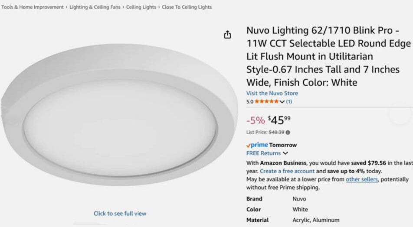Viewport: 413px width, 227px height.
Task: Expand the ratings breakdown chevron beside the stars
Action: coord(282,102)
